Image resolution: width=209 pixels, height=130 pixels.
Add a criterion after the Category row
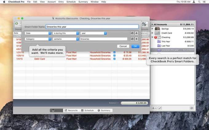(x=136, y=39)
